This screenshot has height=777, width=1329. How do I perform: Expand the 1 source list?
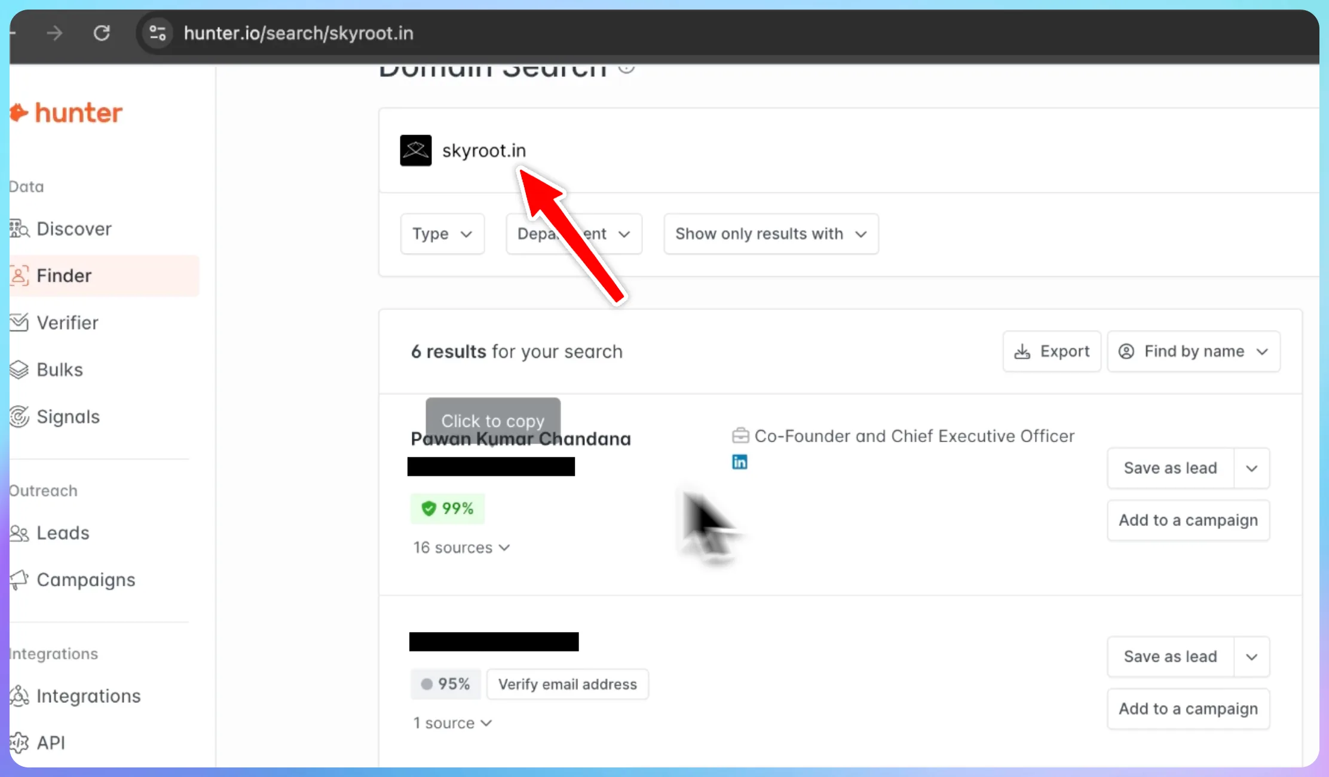tap(452, 723)
